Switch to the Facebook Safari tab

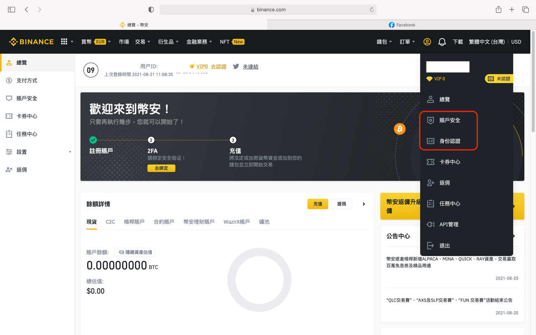[402, 25]
